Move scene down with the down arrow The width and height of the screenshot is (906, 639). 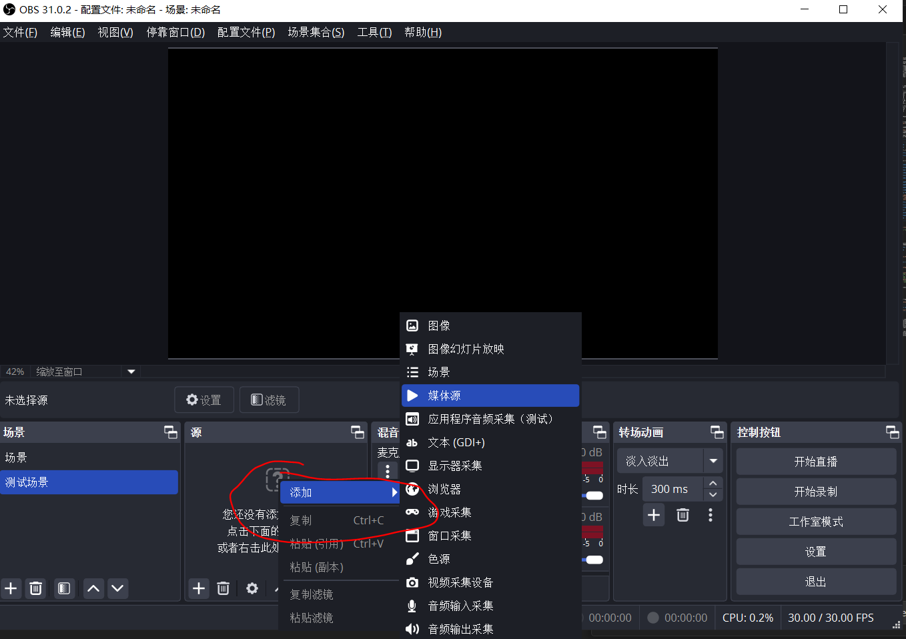point(118,588)
